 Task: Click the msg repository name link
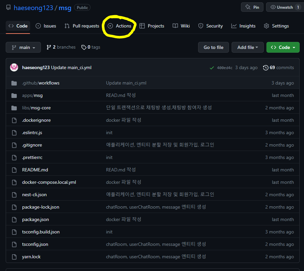[x=65, y=8]
